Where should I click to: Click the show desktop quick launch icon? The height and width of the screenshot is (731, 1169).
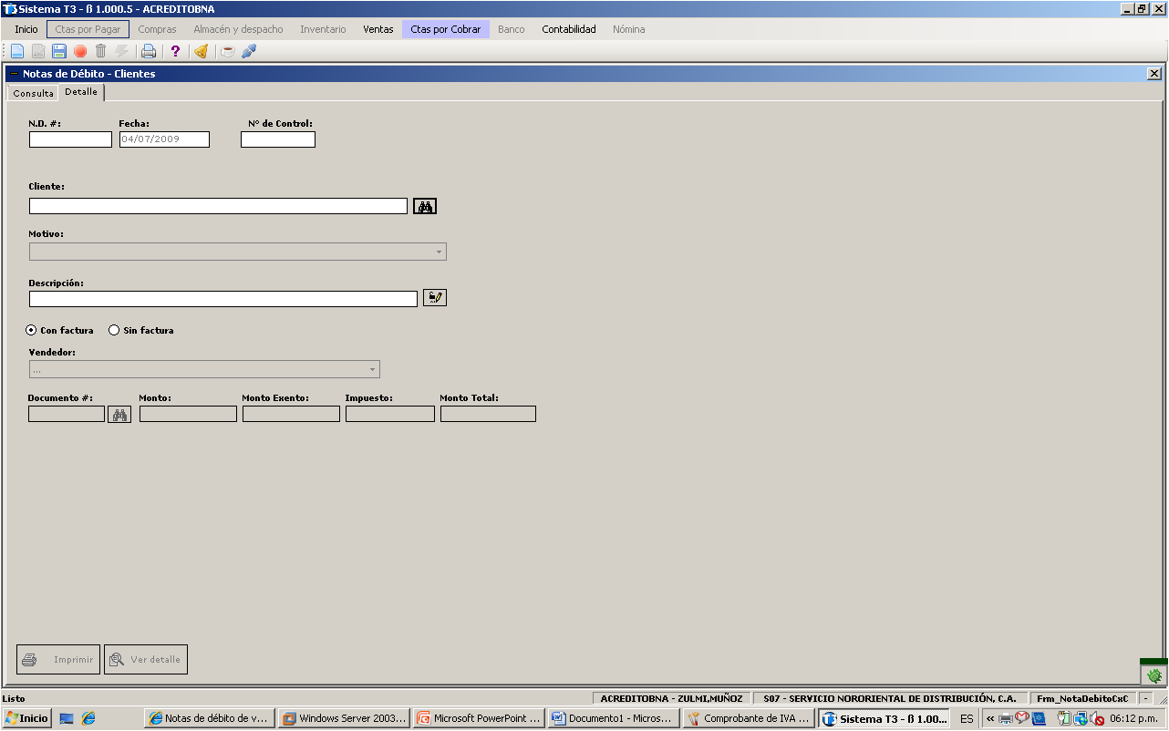[x=67, y=718]
